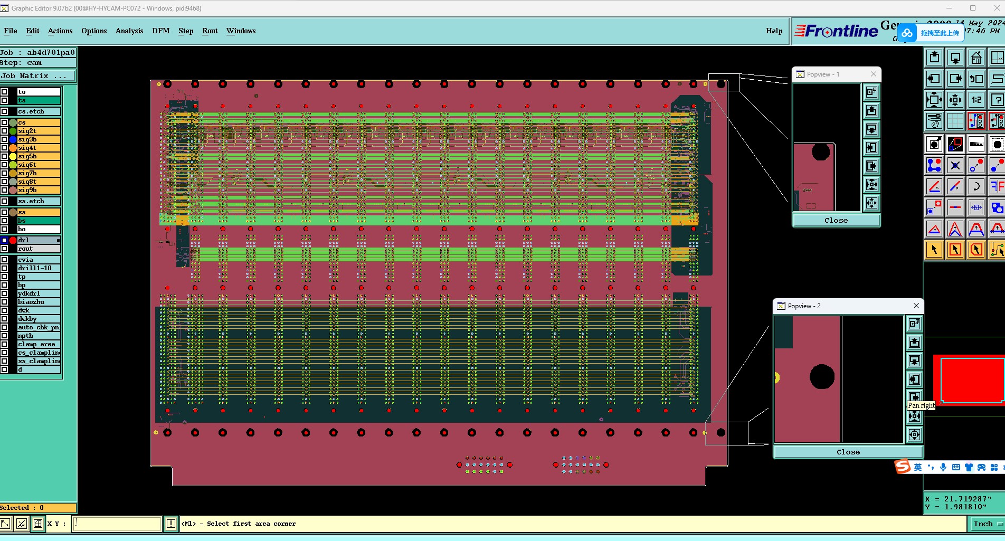1005x541 pixels.
Task: Open the Help menu
Action: [774, 31]
